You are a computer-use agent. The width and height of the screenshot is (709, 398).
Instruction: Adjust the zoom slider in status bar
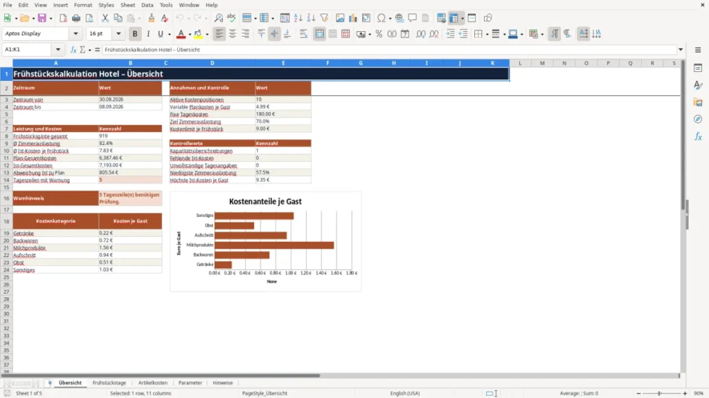coord(659,393)
